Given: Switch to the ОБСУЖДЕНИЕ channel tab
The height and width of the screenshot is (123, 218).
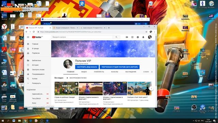Looking at the screenshot, I should [130, 72].
